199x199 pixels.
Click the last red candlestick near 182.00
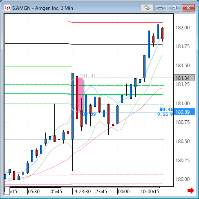162,33
